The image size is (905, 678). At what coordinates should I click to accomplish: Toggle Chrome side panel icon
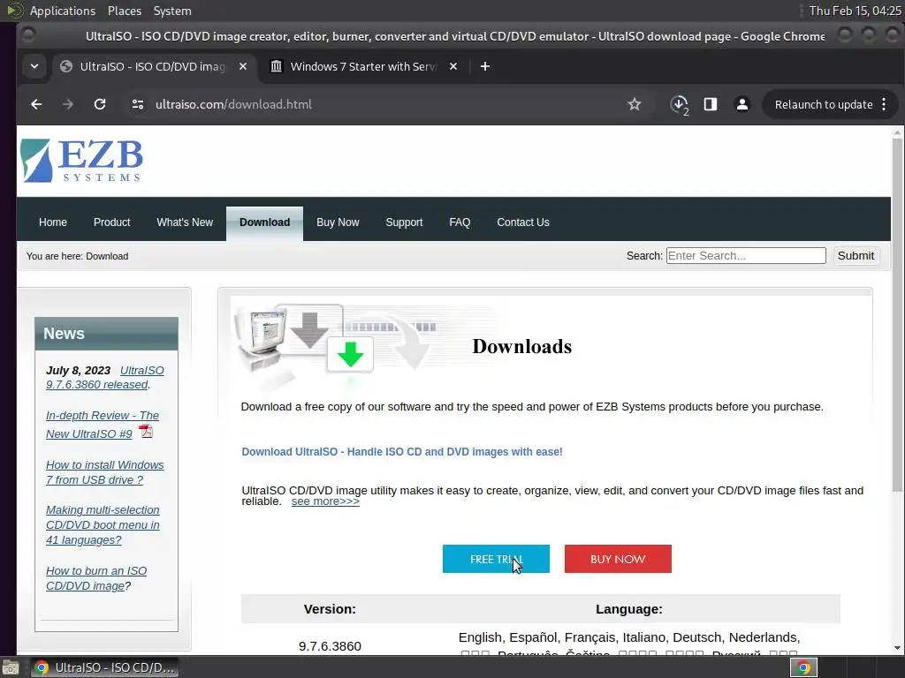(711, 104)
